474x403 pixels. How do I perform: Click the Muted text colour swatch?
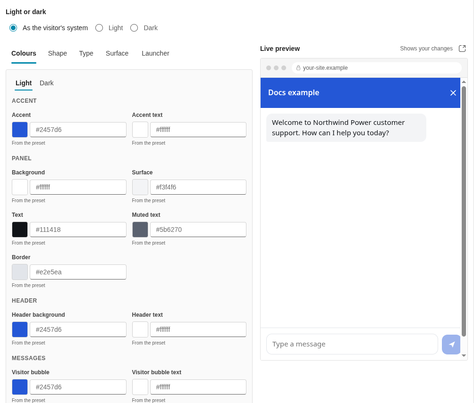(140, 230)
